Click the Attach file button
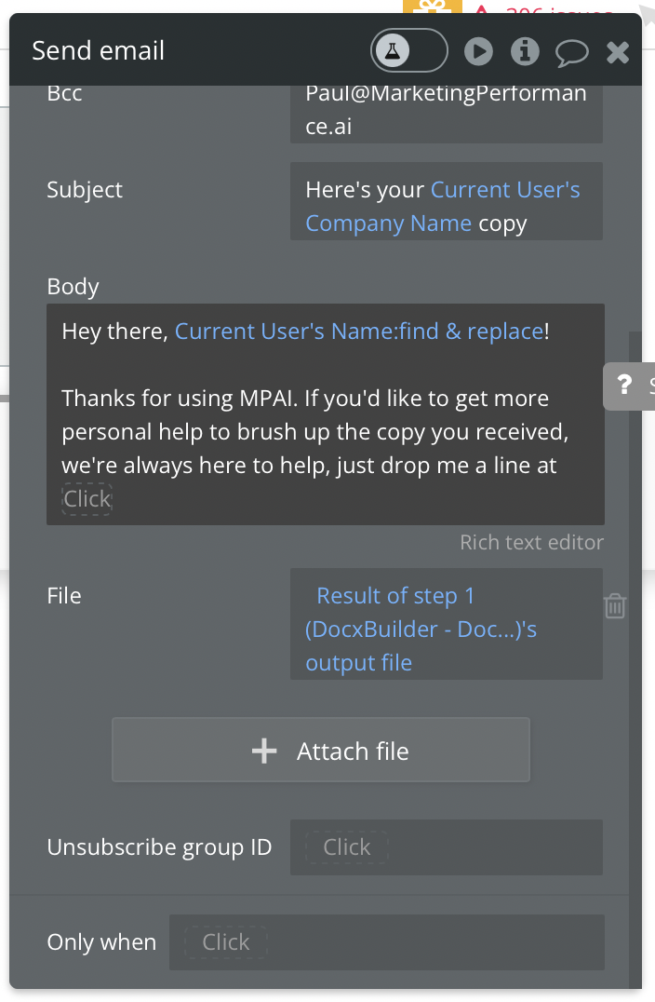Viewport: 655px width, 1002px height. pos(320,750)
